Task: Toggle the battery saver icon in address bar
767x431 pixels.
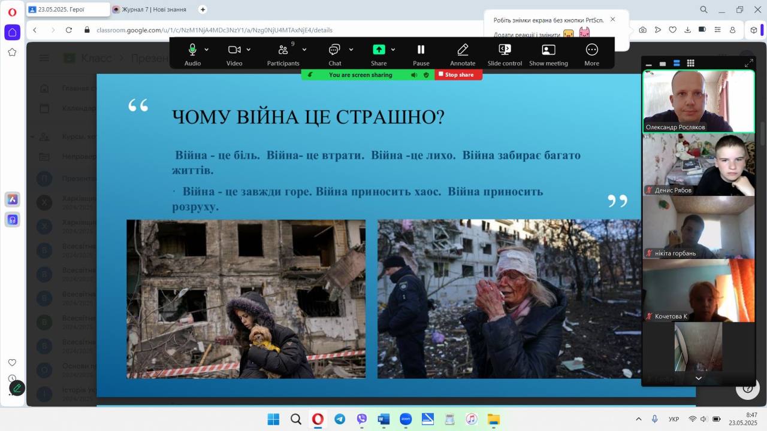Action: click(702, 30)
